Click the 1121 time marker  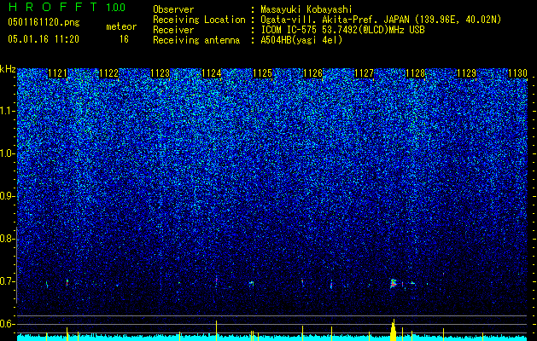57,73
